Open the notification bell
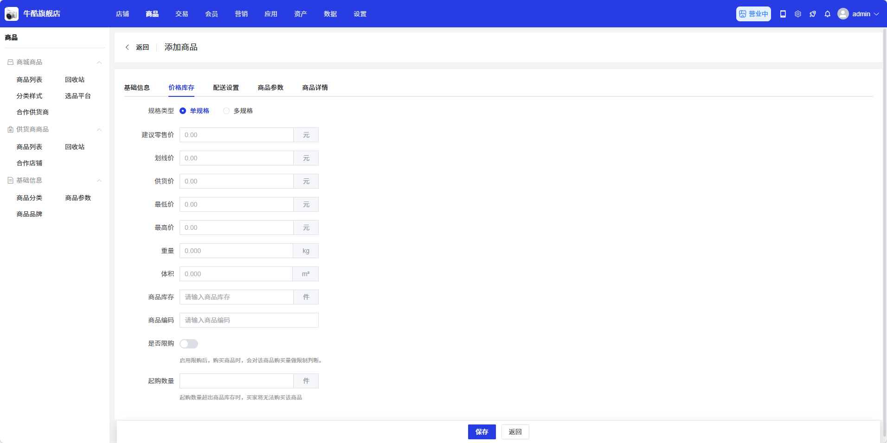Screen dimensions: 887x443 (x=828, y=14)
